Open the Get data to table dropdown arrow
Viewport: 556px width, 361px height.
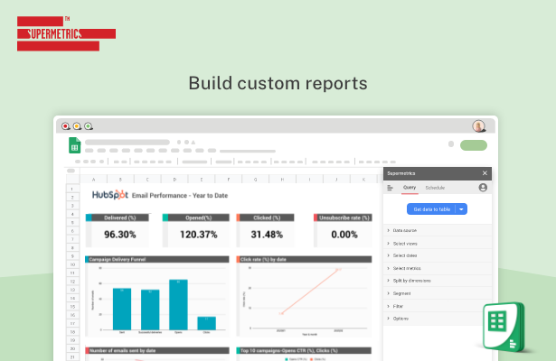(x=461, y=209)
